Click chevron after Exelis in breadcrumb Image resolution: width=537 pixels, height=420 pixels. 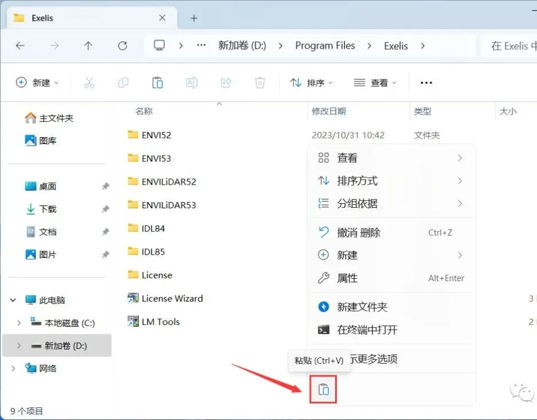pyautogui.click(x=423, y=45)
